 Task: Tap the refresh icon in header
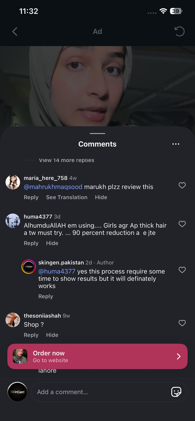179,32
